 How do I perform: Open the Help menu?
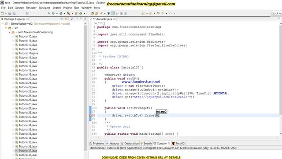click(x=97, y=8)
